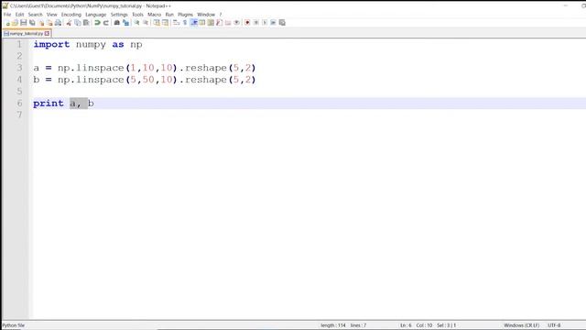The image size is (586, 330).
Task: Run macro multiple times icon
Action: (273, 23)
